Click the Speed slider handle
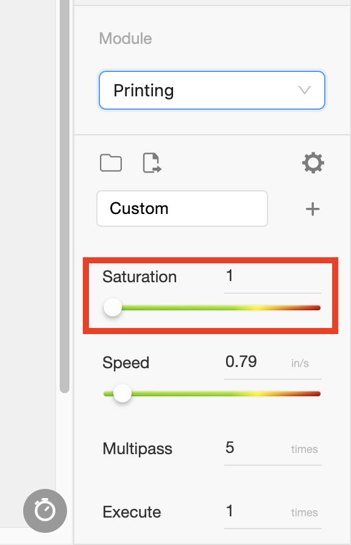Image resolution: width=351 pixels, height=545 pixels. coord(122,393)
